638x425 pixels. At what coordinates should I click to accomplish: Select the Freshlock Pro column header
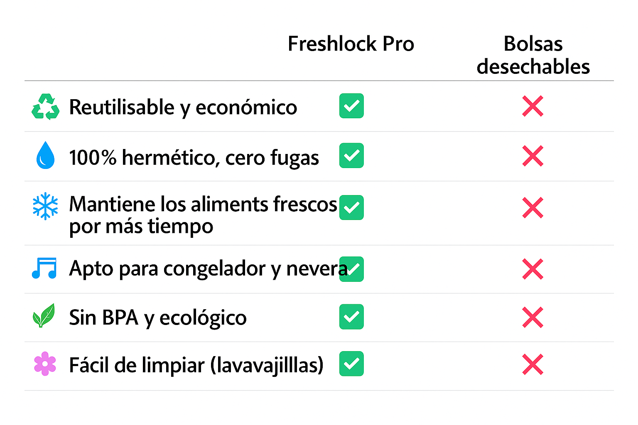[x=351, y=44]
